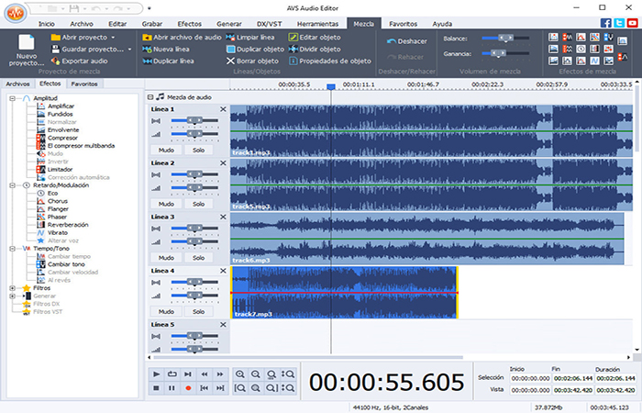Viewport: 642px width, 413px height.
Task: Click Duplicar línea
Action: (168, 61)
